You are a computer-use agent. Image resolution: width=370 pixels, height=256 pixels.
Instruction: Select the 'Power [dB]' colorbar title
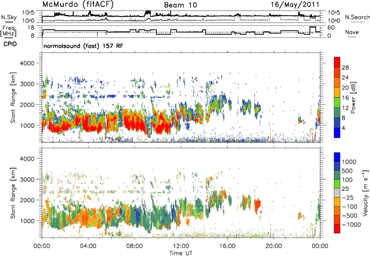pyautogui.click(x=353, y=98)
